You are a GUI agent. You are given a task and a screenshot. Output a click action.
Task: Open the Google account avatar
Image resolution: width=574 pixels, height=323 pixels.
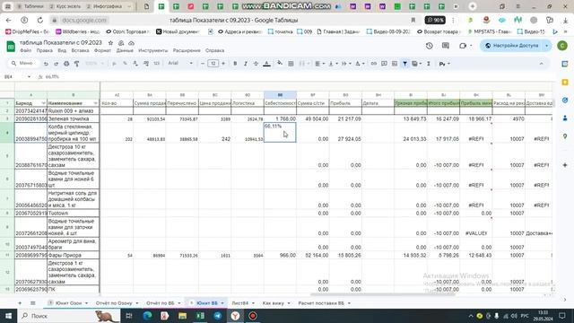562,46
